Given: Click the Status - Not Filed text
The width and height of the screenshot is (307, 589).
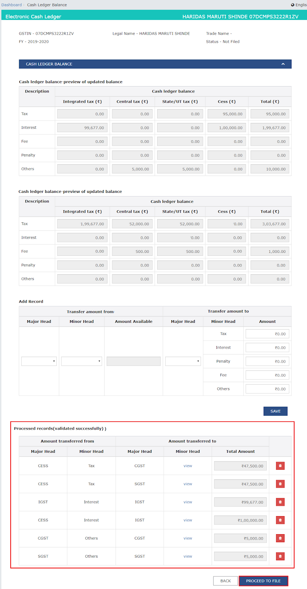Looking at the screenshot, I should click(223, 42).
